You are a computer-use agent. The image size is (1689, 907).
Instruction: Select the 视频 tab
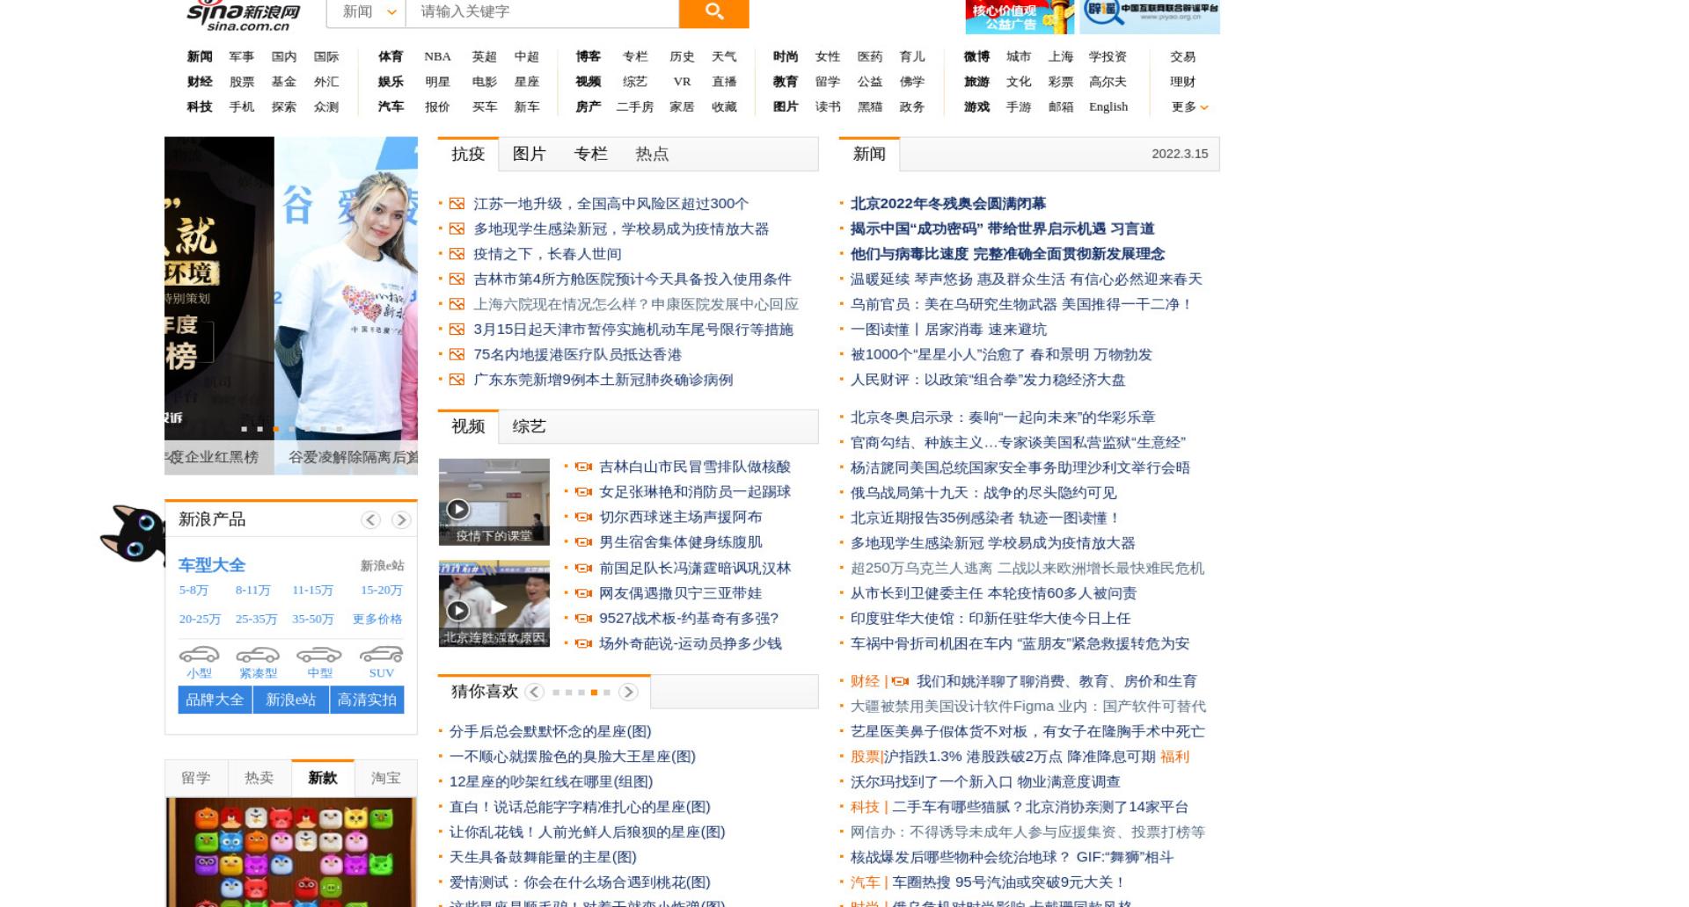[468, 426]
